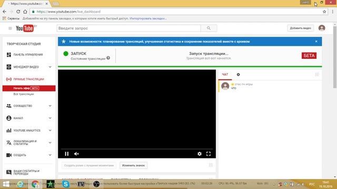Open Windows Start button
Viewport: 337px width, 189px height.
coord(6,184)
